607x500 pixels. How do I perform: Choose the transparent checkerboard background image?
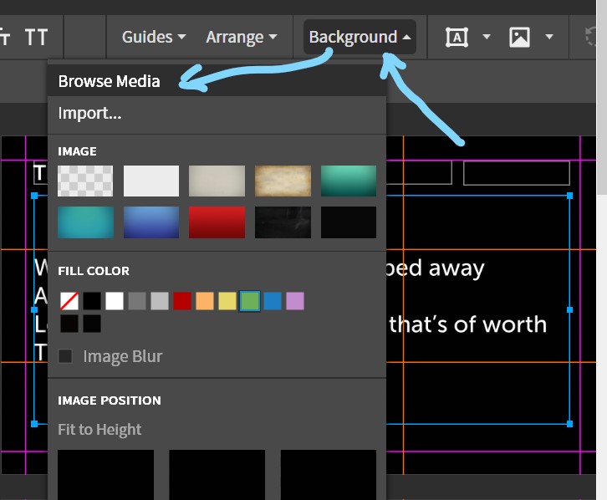pyautogui.click(x=85, y=181)
